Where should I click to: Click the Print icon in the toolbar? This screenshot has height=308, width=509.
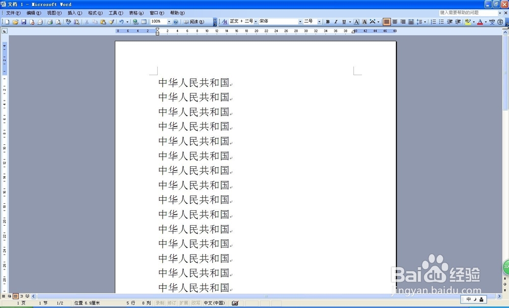50,22
